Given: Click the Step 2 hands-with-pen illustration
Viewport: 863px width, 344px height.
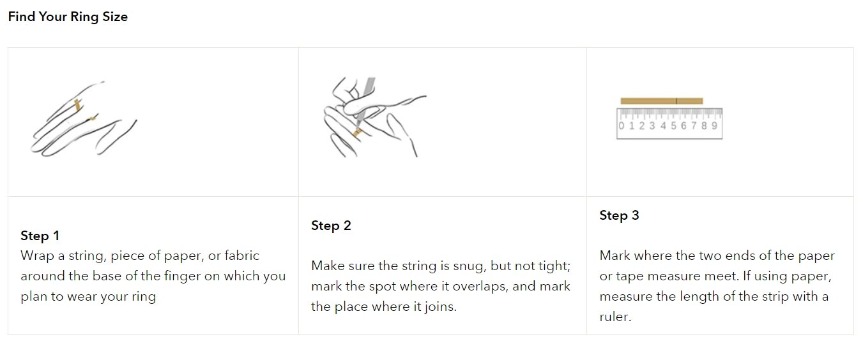Looking at the screenshot, I should 370,118.
